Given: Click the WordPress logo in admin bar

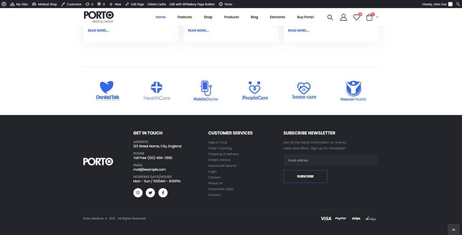Looking at the screenshot, I should pos(4,4).
